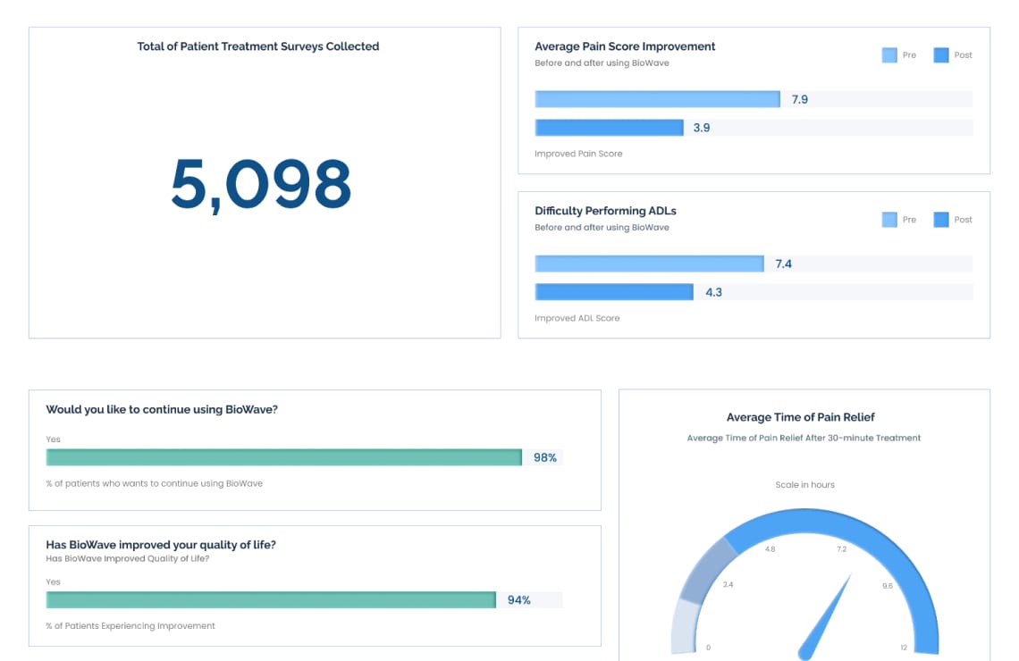Click the % of patients who wants to continue caption
This screenshot has height=661, width=1019.
(x=154, y=484)
